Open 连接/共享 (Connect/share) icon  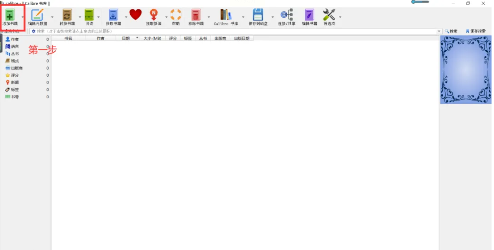[x=287, y=15]
